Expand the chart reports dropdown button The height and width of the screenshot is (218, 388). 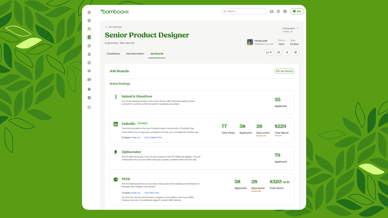point(268,52)
